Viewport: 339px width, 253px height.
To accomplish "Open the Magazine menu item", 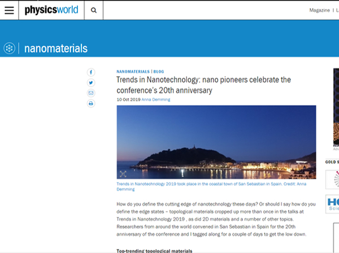I will click(x=319, y=10).
